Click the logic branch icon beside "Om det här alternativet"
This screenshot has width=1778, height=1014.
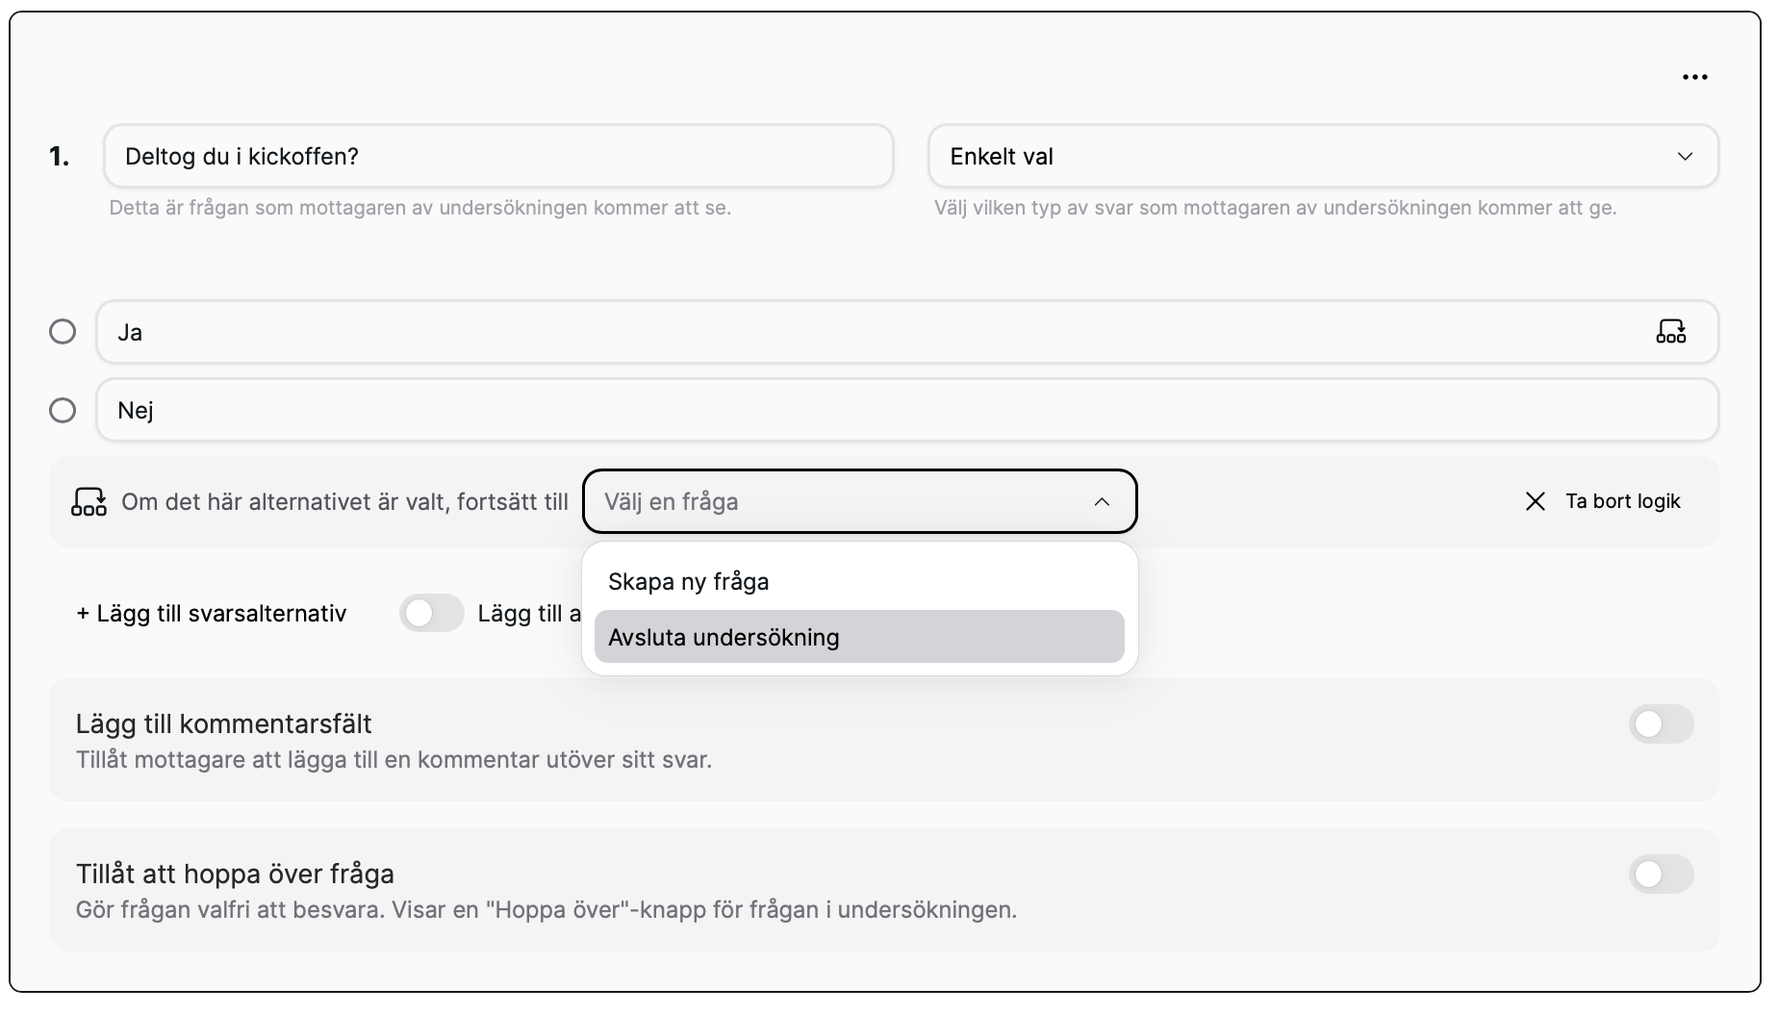89,501
